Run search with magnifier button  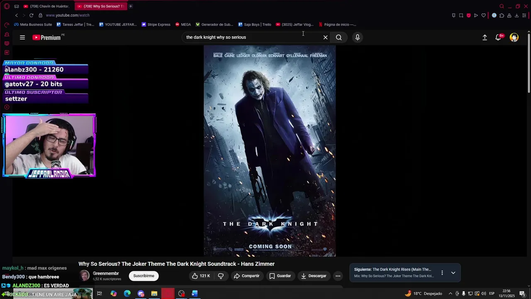pyautogui.click(x=339, y=37)
